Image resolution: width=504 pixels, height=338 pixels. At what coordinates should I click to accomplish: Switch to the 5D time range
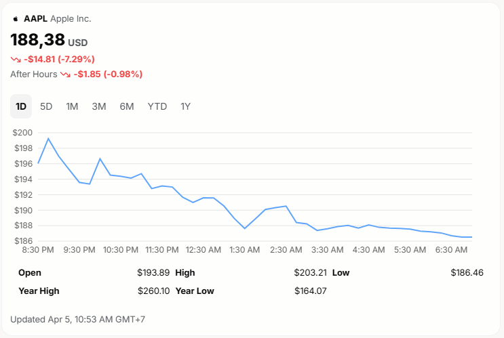pyautogui.click(x=46, y=106)
